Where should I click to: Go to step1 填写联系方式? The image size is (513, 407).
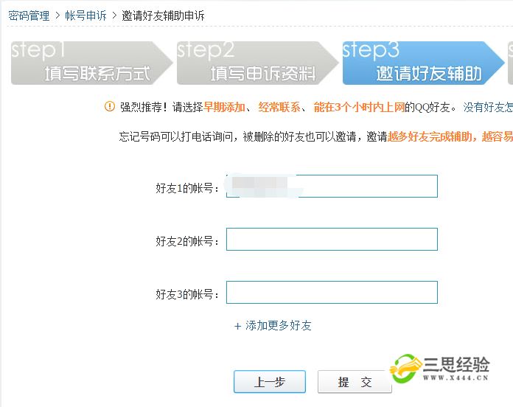[91, 63]
